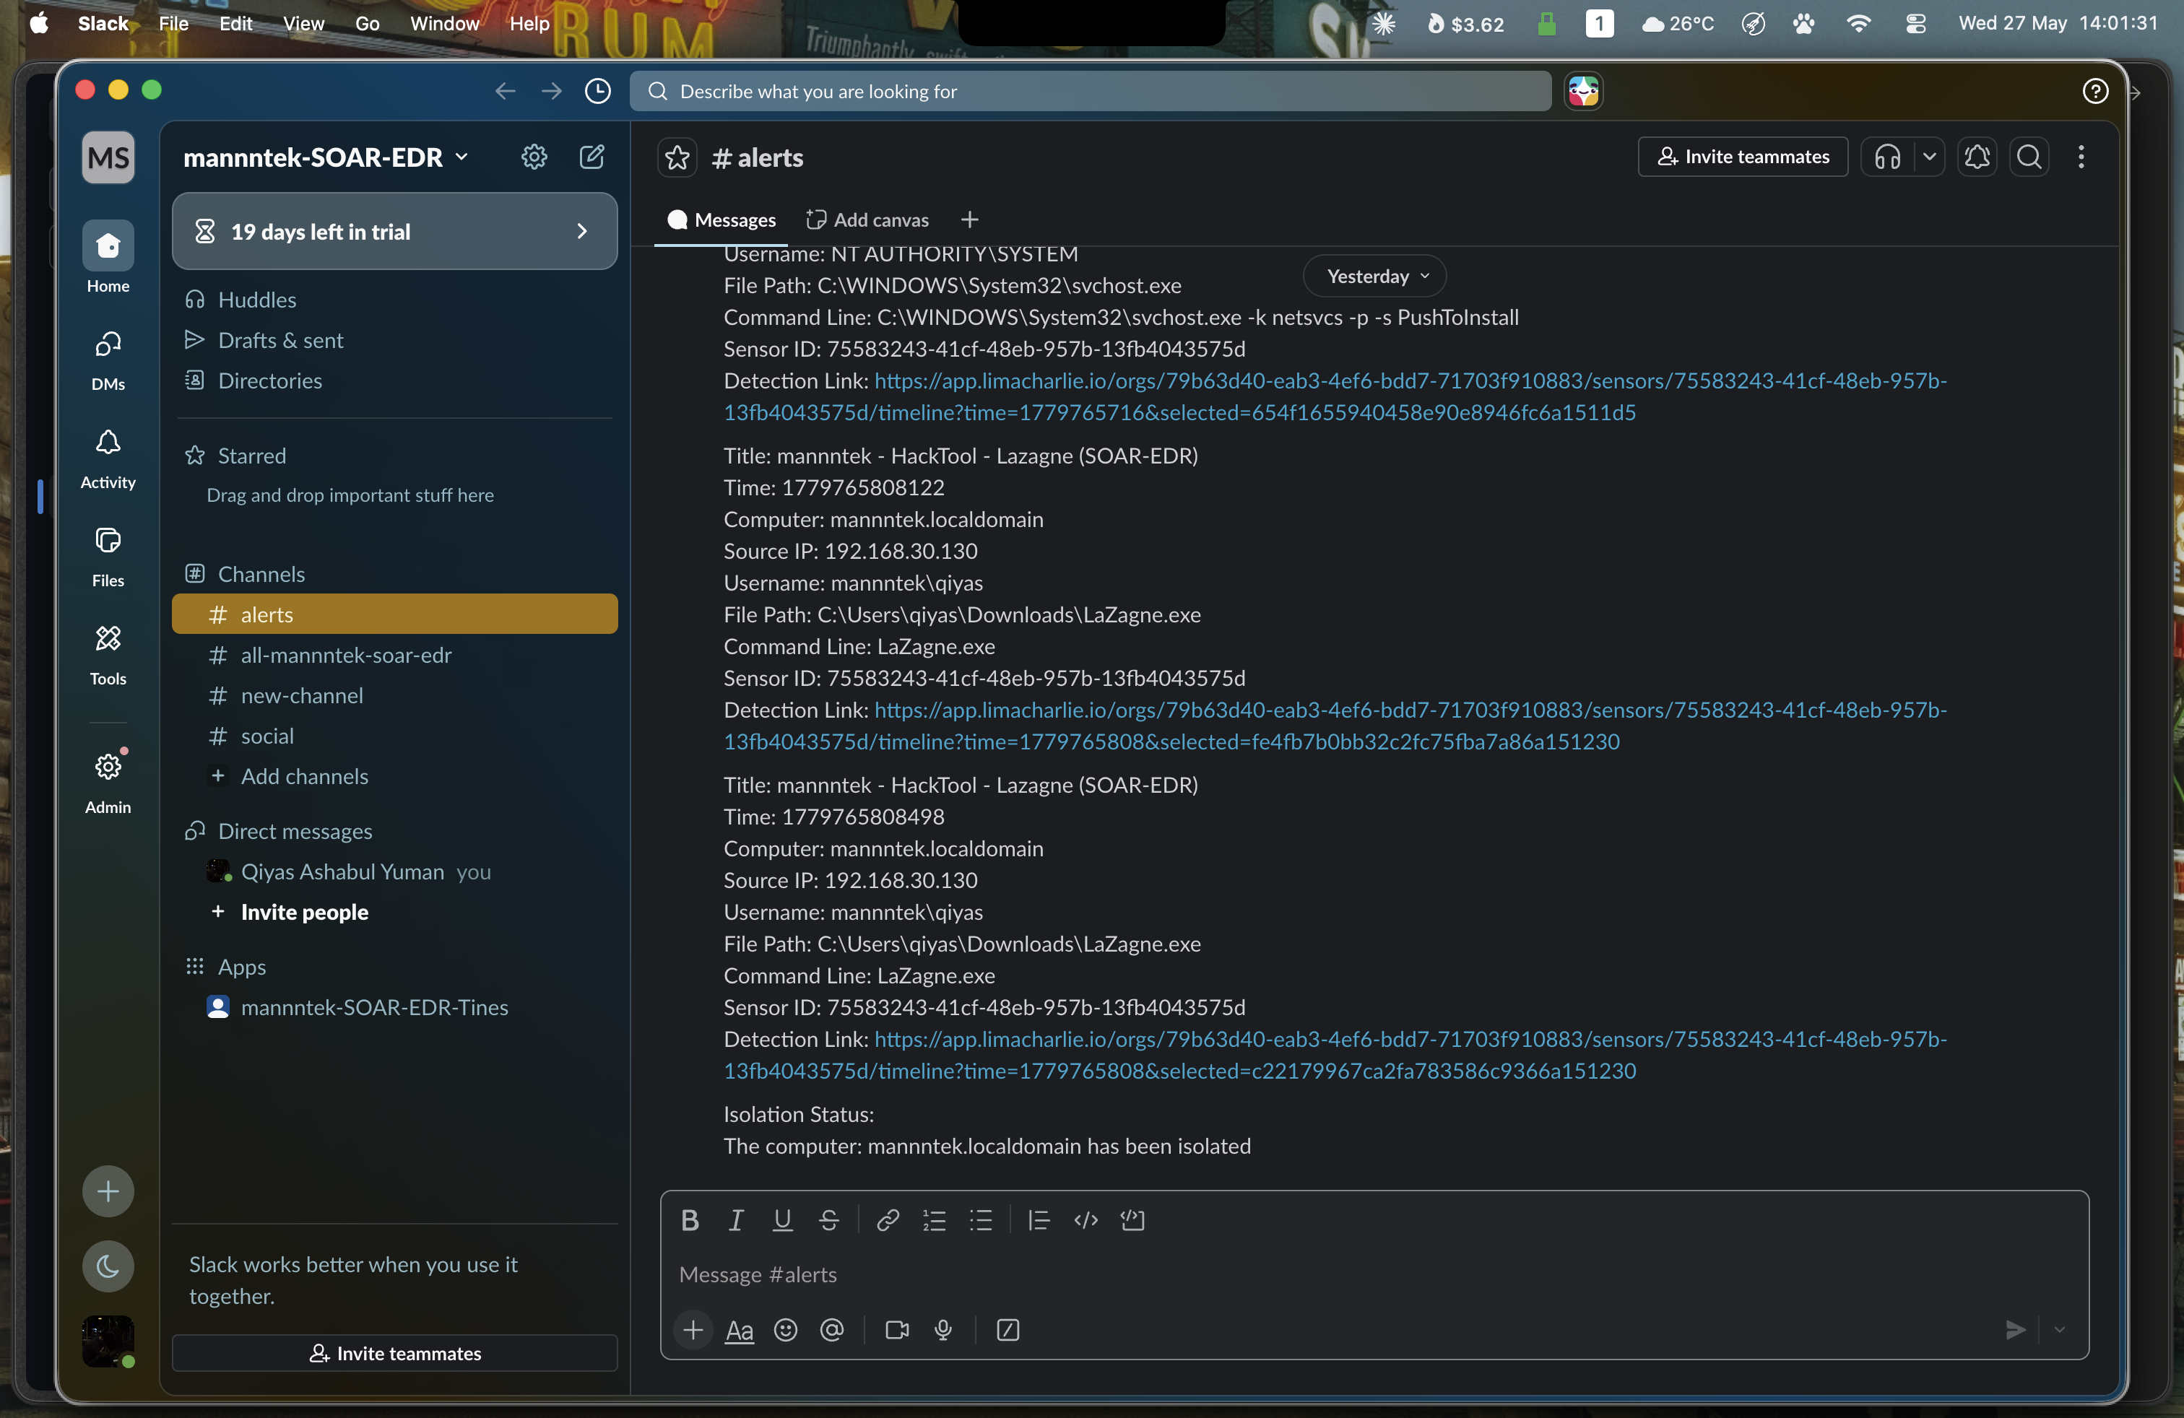This screenshot has width=2184, height=1418.
Task: Open the Activity sidebar view
Action: (x=108, y=458)
